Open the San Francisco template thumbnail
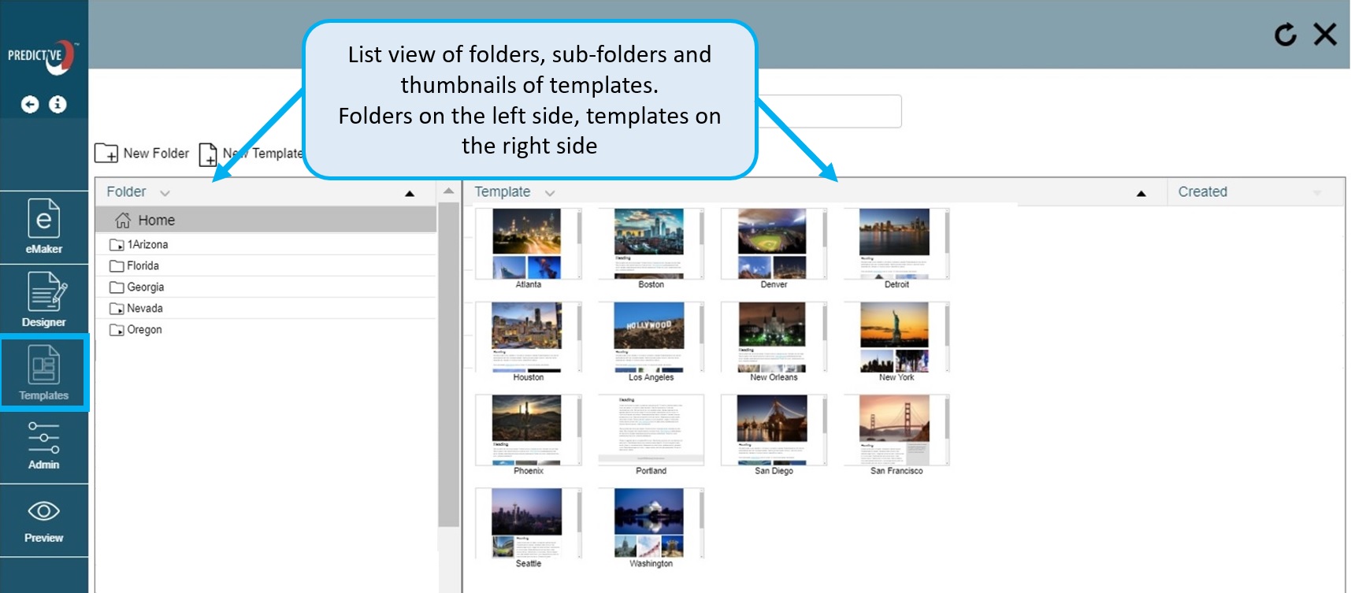 pos(896,430)
